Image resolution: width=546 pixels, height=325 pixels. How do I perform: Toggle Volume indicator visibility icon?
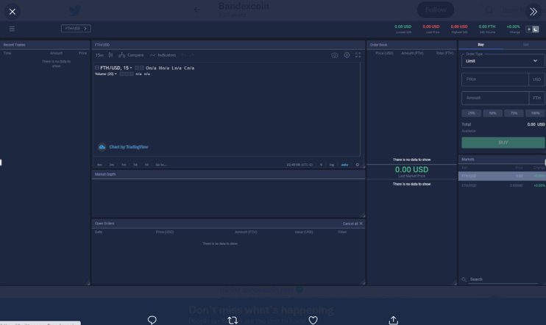[121, 74]
